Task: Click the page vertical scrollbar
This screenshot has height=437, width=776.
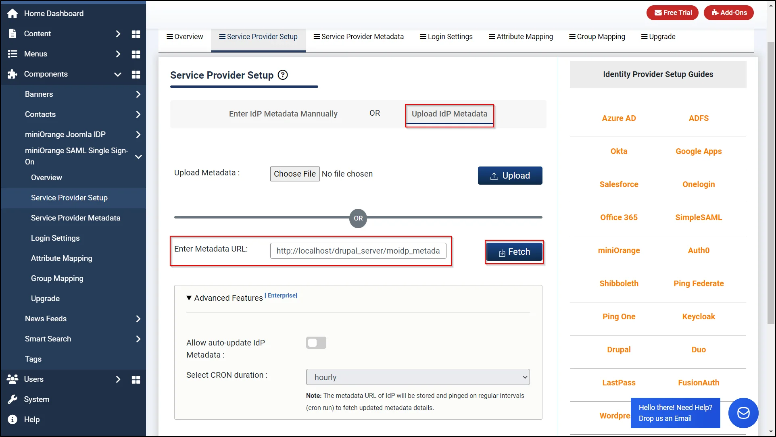Action: [x=771, y=182]
